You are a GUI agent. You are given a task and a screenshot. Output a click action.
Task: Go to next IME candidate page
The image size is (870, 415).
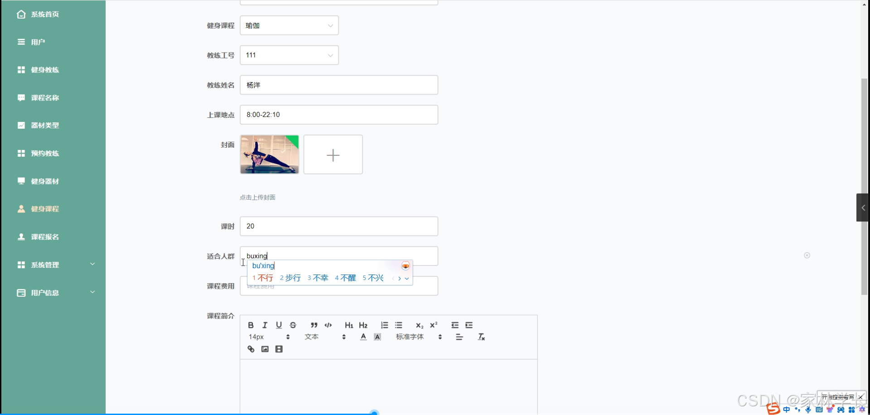[x=399, y=279]
